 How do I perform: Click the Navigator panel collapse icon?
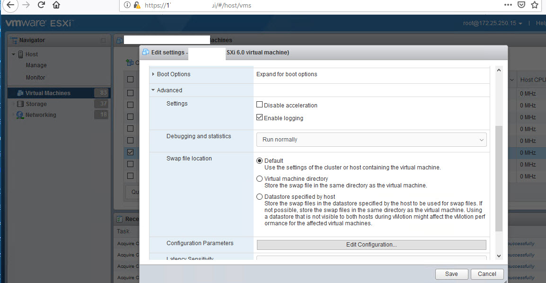pyautogui.click(x=103, y=41)
